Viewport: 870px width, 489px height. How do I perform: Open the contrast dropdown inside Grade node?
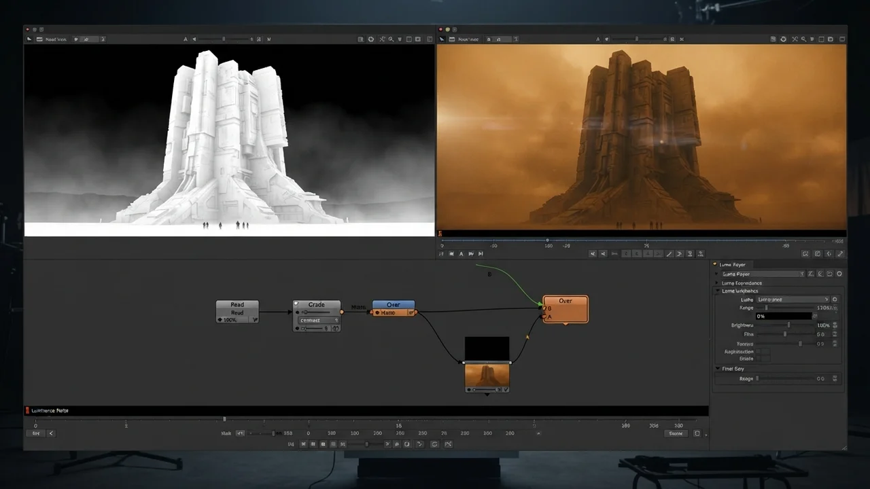pos(319,320)
